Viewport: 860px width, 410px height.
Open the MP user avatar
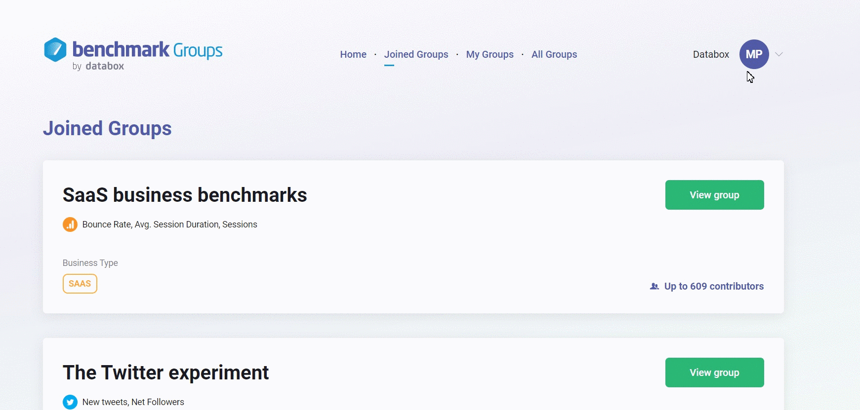pyautogui.click(x=754, y=54)
